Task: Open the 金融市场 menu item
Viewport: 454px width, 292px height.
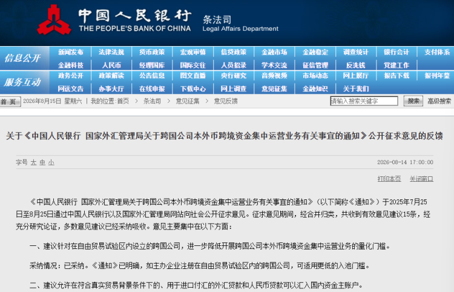Action: (274, 52)
